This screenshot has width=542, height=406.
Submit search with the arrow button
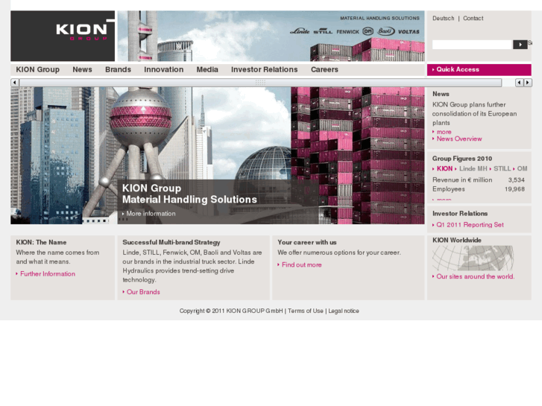(x=520, y=45)
